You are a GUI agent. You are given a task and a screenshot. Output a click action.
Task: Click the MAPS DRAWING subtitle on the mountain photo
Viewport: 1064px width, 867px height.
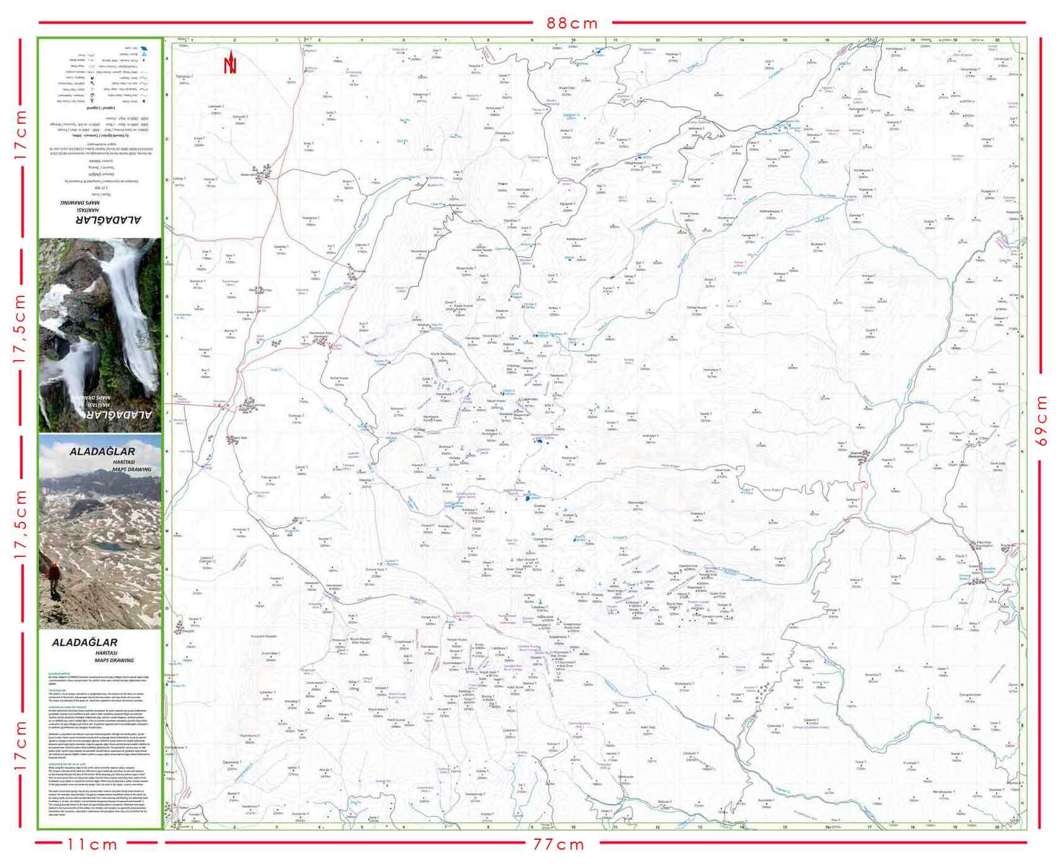point(131,470)
